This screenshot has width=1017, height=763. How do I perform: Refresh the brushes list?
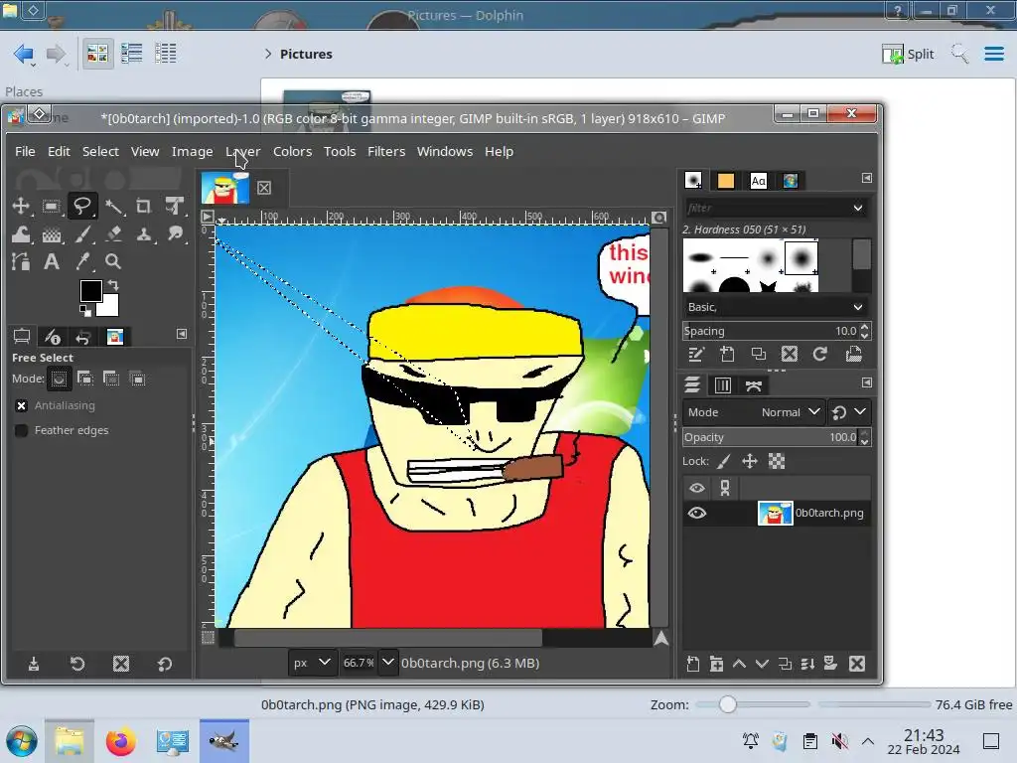click(x=820, y=354)
